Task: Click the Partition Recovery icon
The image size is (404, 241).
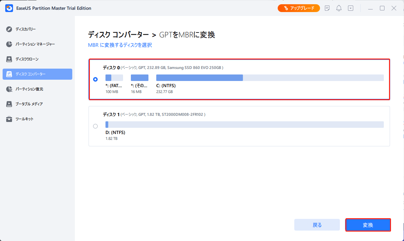Action: [9, 89]
